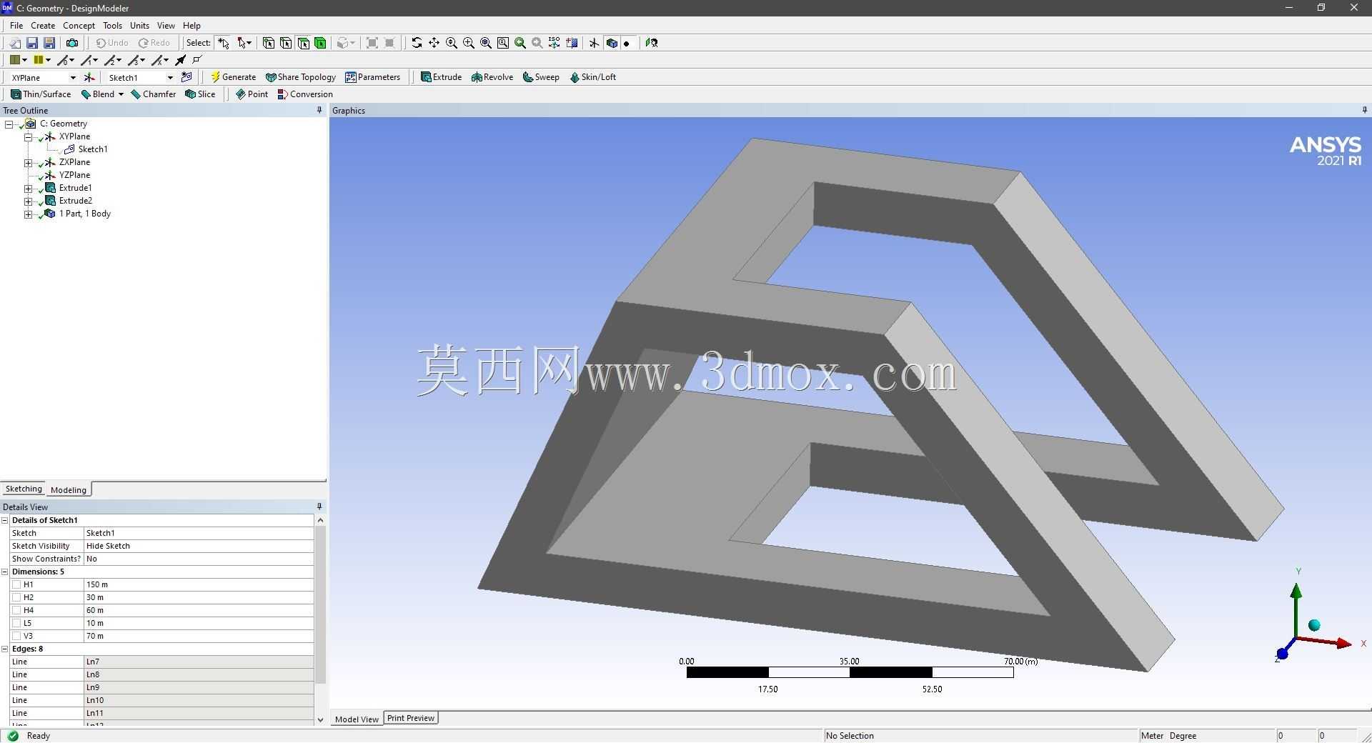Click the Share Topology button
The width and height of the screenshot is (1372, 743).
click(x=301, y=77)
